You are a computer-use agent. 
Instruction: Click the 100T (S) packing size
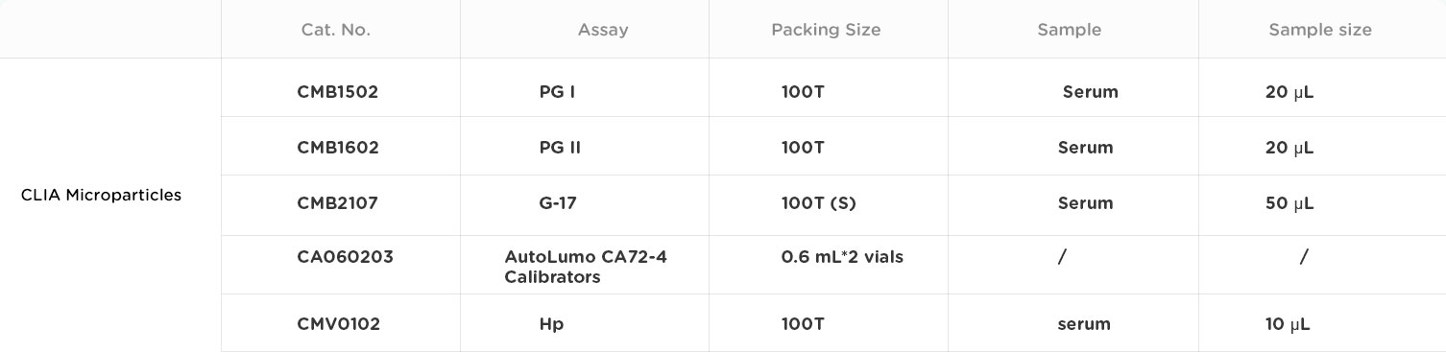819,203
